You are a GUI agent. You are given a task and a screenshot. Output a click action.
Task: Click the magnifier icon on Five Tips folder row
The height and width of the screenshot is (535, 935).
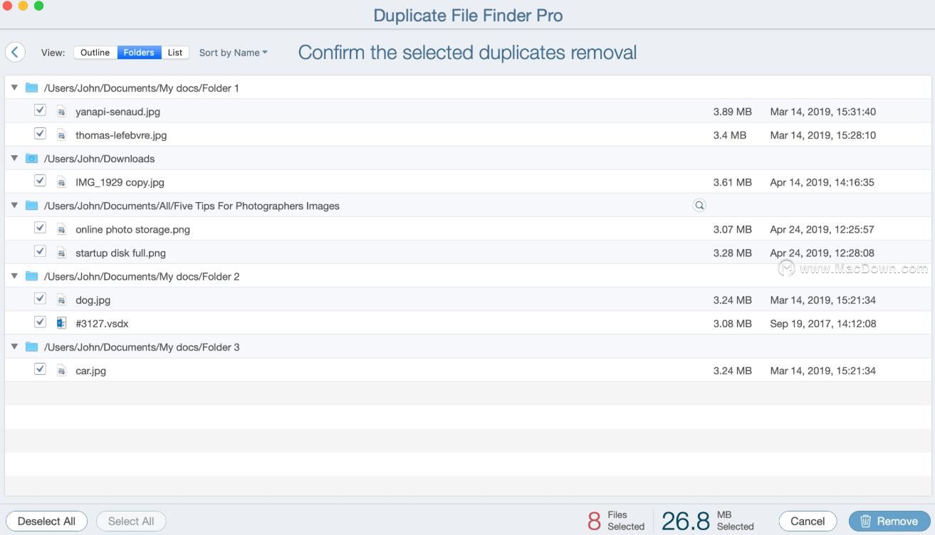(699, 206)
